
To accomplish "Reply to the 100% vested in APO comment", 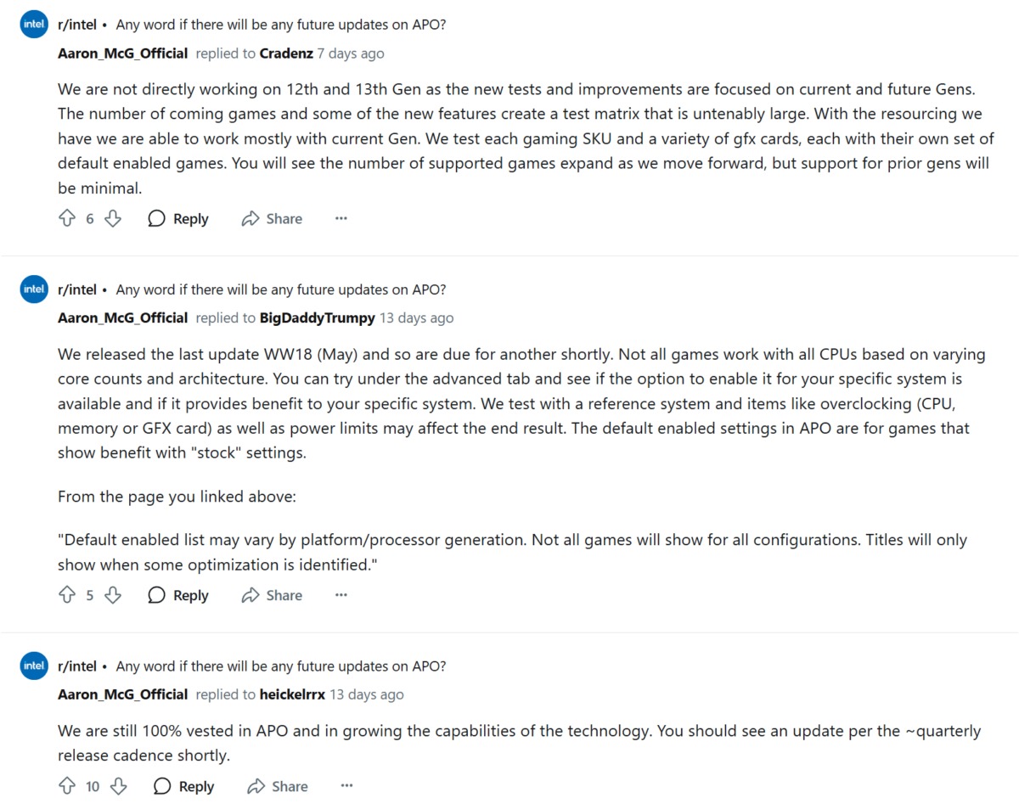I will coord(184,787).
